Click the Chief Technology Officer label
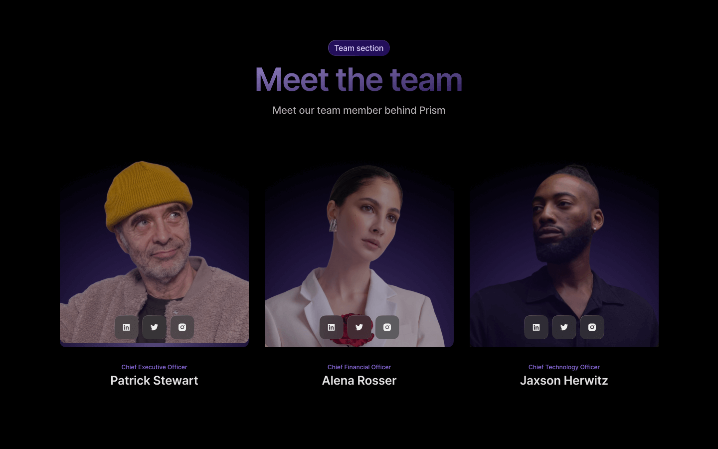This screenshot has height=449, width=718. pyautogui.click(x=564, y=367)
